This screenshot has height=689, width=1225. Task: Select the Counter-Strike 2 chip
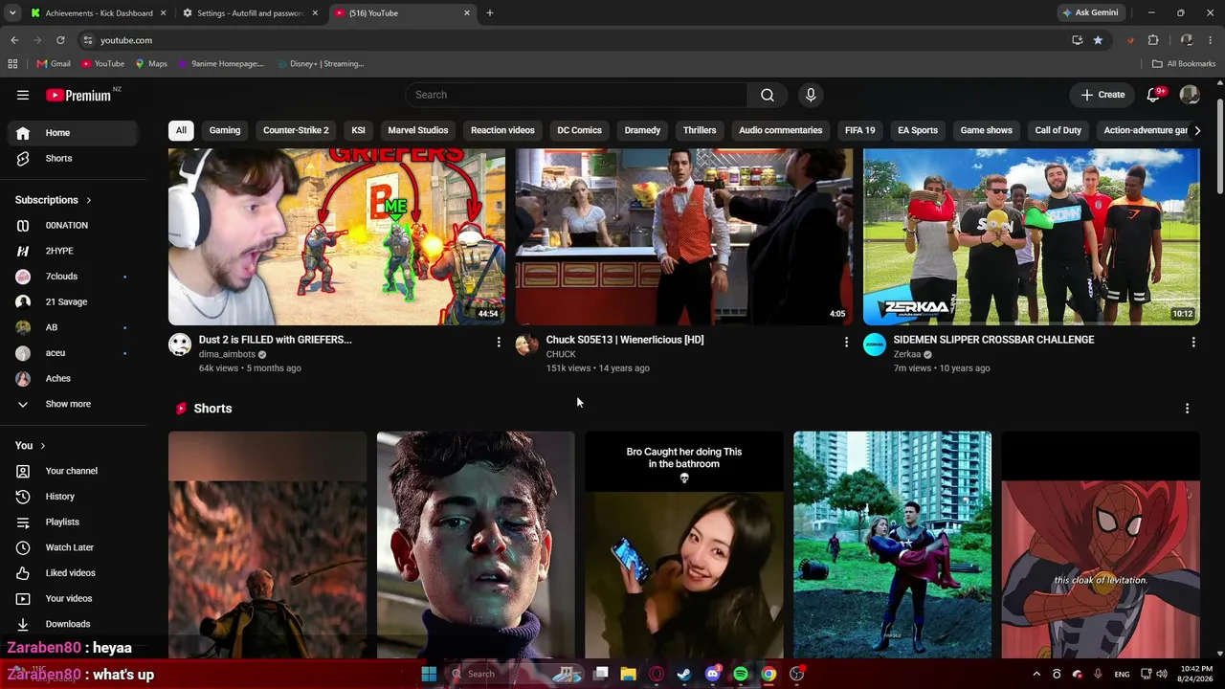pyautogui.click(x=296, y=130)
